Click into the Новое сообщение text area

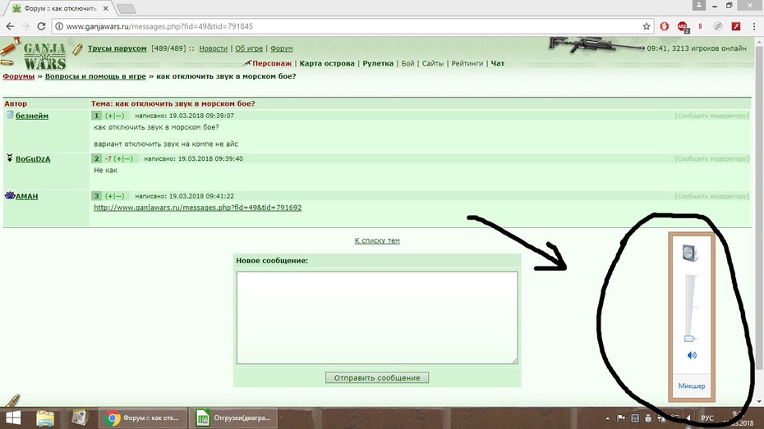pos(377,317)
